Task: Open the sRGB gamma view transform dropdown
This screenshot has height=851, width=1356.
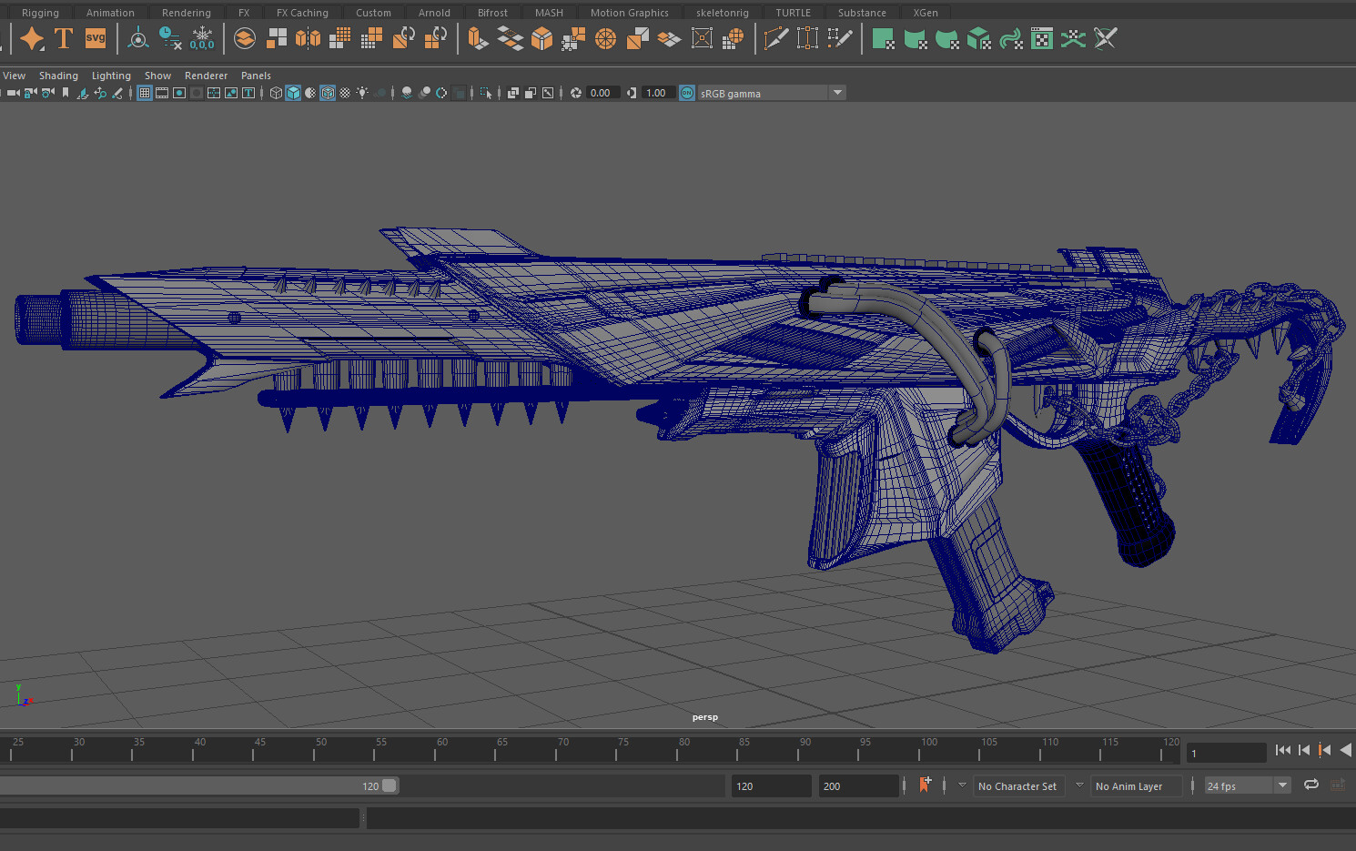Action: 837,93
